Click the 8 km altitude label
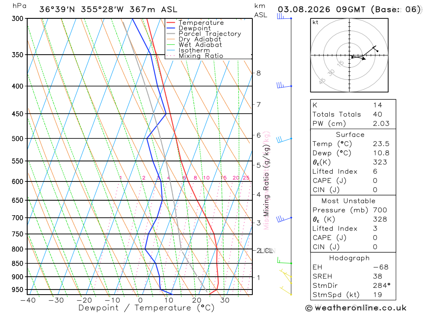427x313 pixels. tap(258, 73)
